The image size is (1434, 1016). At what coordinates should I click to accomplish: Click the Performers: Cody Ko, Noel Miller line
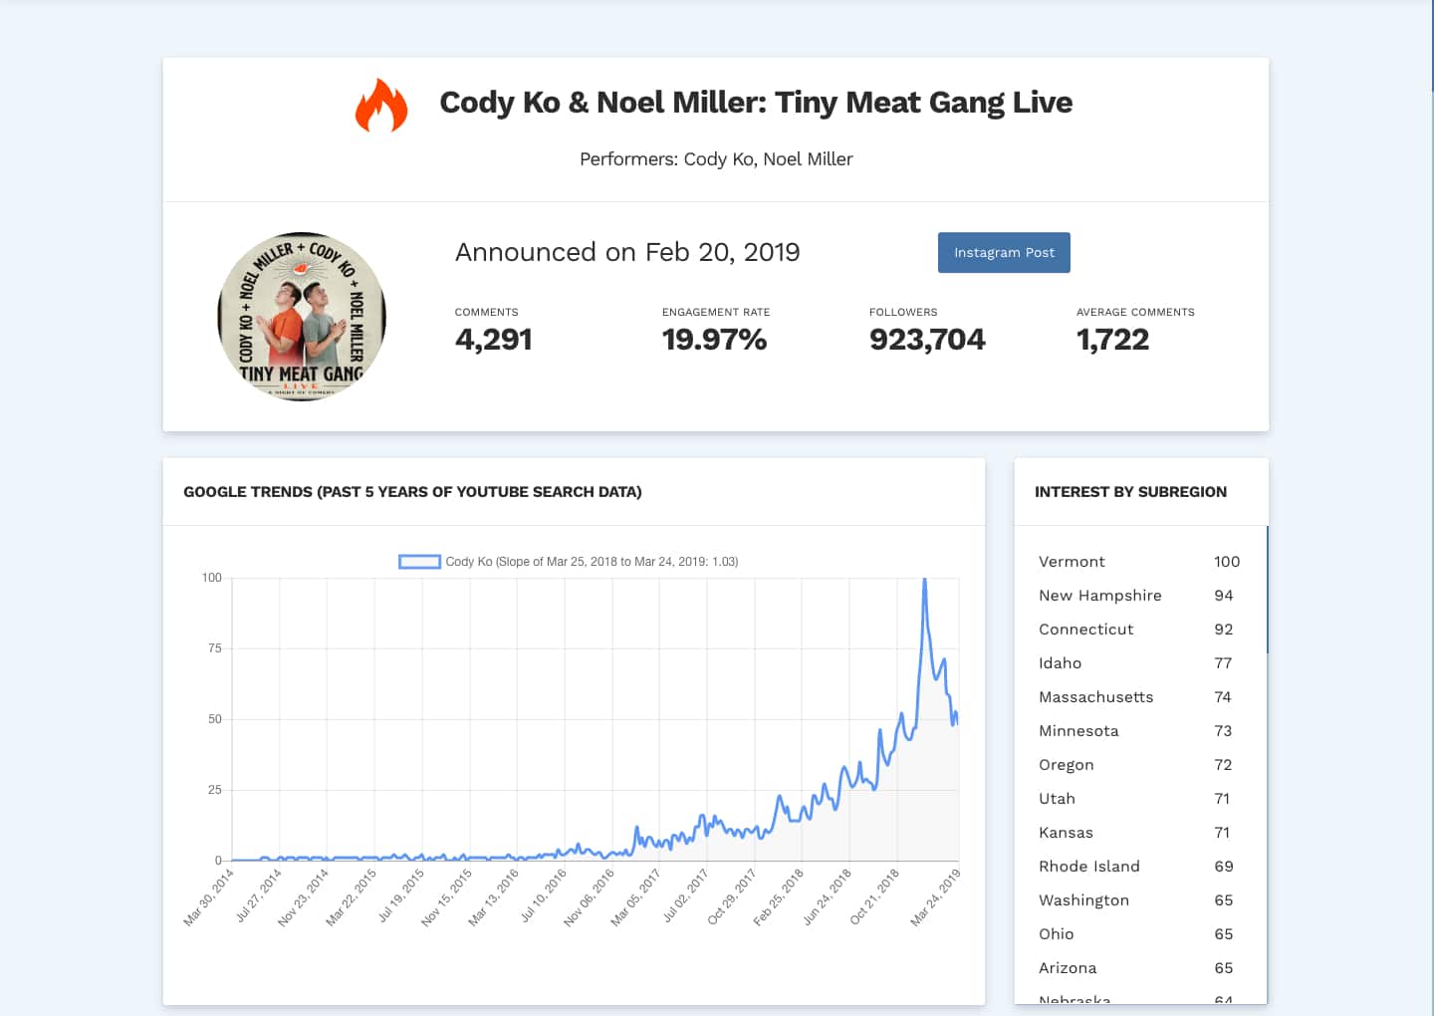point(716,159)
